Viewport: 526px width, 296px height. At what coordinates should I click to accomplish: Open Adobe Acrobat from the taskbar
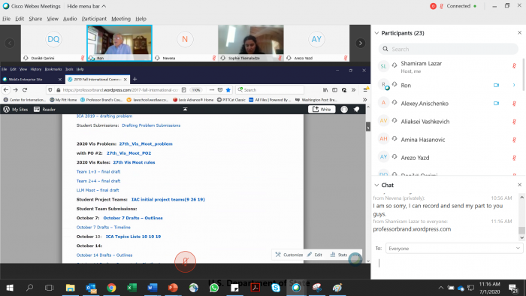255,288
